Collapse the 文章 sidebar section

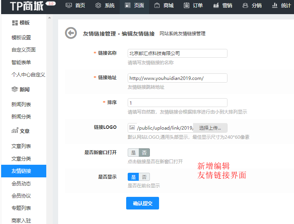pos(21,131)
